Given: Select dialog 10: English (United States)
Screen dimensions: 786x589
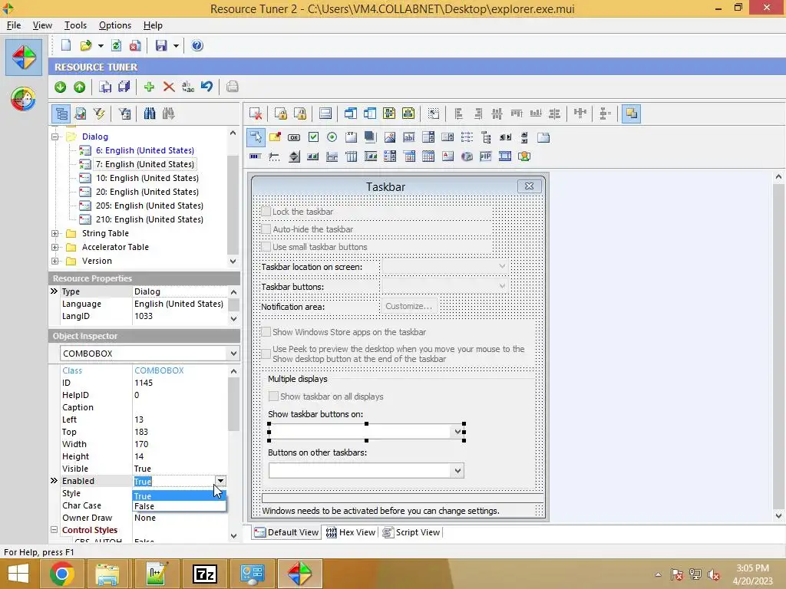Looking at the screenshot, I should click(147, 178).
